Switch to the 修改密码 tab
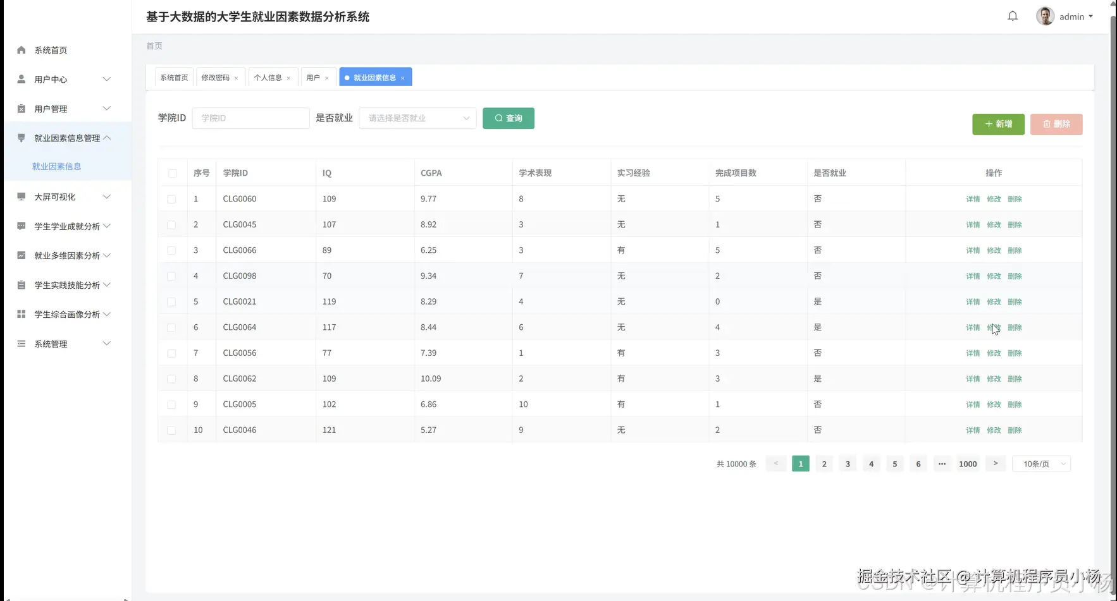Viewport: 1117px width, 601px height. 216,78
